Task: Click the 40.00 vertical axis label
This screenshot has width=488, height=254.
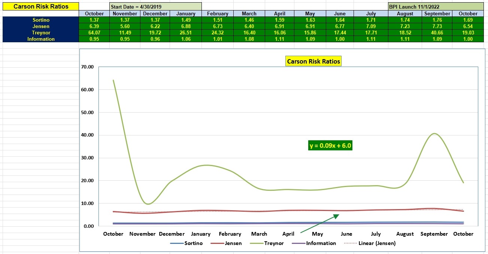Action: [x=88, y=135]
